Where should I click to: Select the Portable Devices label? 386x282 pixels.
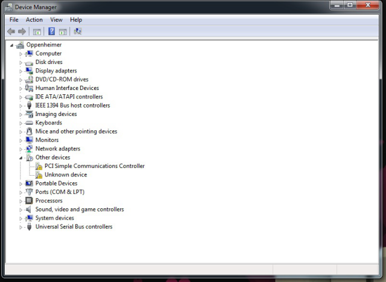coord(56,184)
